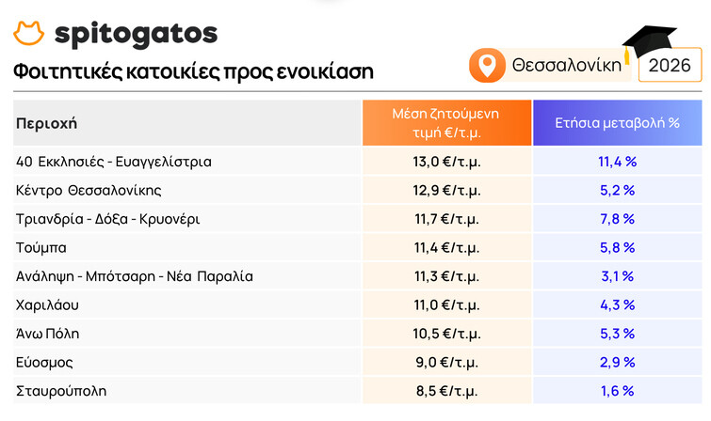Click the Σταυρούπολη 8,5 €/τ.μ. price
711x421 pixels.
446,391
